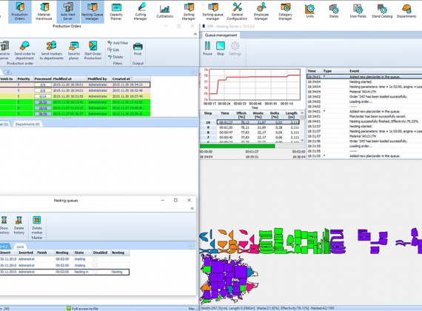Viewport: 422px width, 311px height.
Task: Click 'Full access to file' status indicator
Action: 82,309
